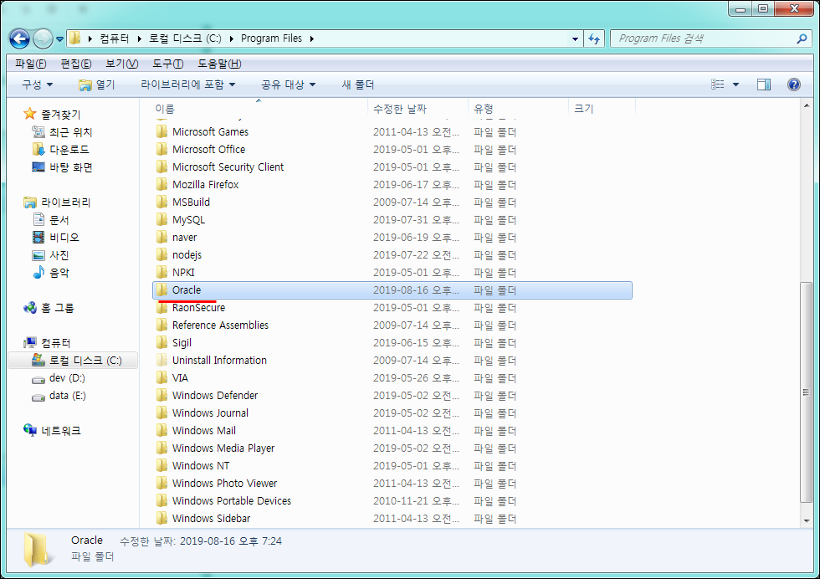Click the Windows Defender folder icon
The height and width of the screenshot is (579, 820).
tap(162, 395)
